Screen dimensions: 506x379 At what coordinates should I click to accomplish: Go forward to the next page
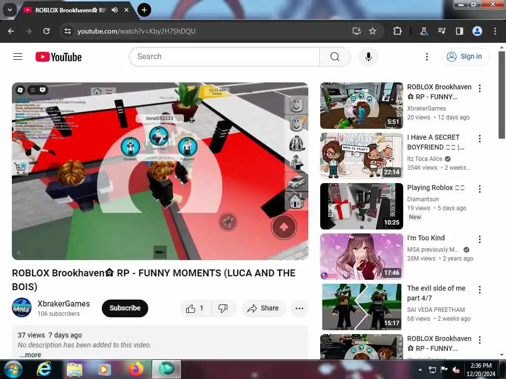(x=29, y=31)
